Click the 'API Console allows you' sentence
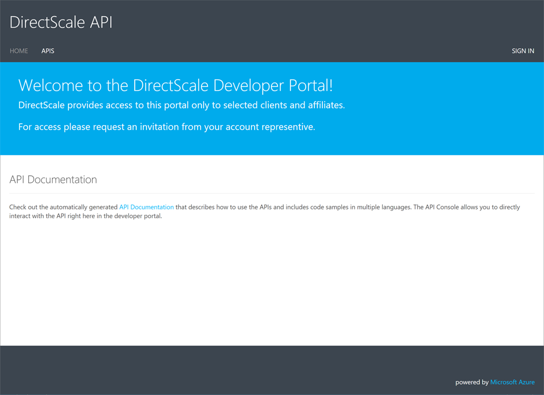The width and height of the screenshot is (544, 395). (456, 207)
